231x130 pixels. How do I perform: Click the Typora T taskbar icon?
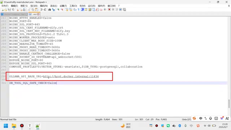click(x=30, y=126)
